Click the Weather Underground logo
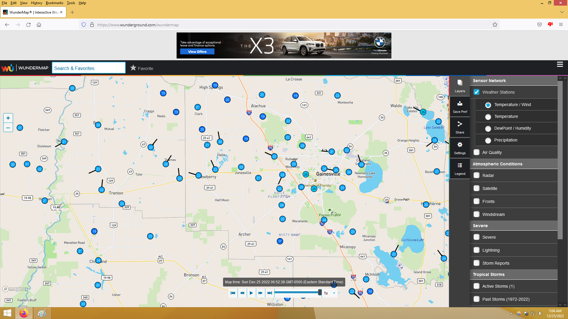The image size is (568, 319). (8, 68)
